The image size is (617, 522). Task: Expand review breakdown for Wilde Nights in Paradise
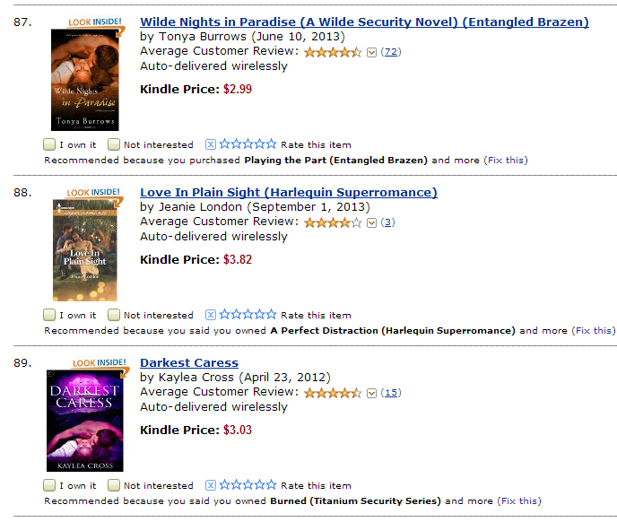click(371, 52)
